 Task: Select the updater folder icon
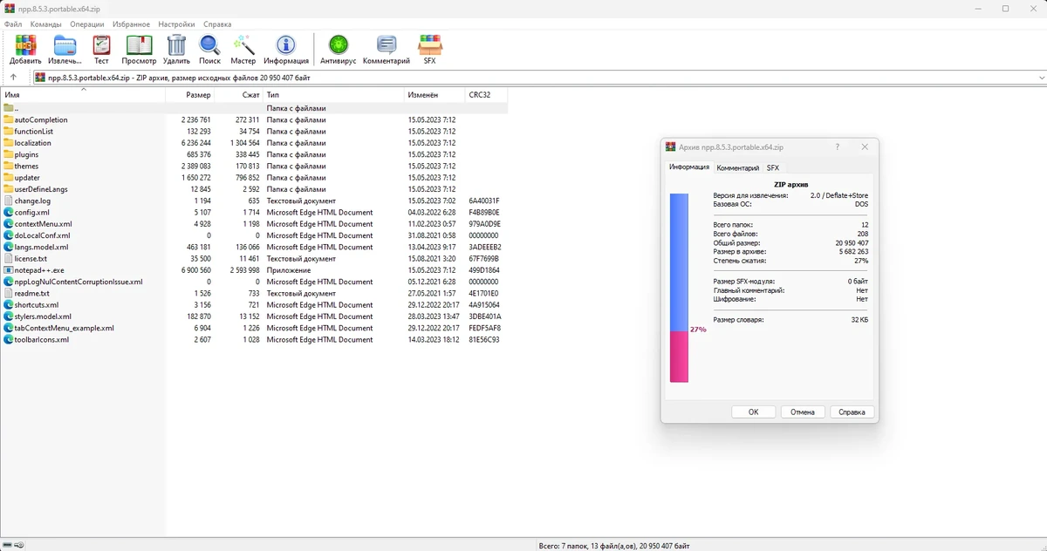point(9,177)
